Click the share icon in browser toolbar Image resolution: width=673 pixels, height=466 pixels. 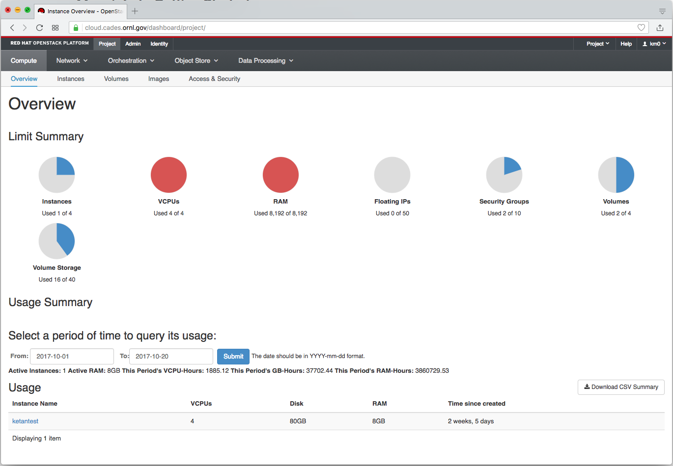pos(660,28)
